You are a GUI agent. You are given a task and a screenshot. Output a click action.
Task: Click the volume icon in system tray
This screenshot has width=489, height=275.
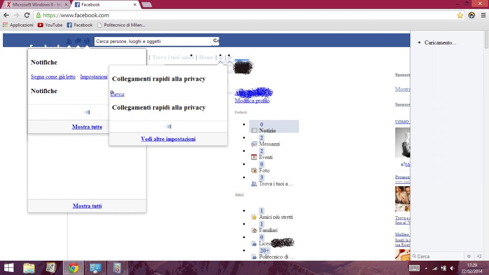(452, 268)
